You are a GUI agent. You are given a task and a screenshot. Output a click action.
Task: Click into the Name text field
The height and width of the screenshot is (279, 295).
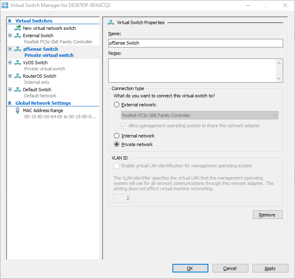point(195,43)
